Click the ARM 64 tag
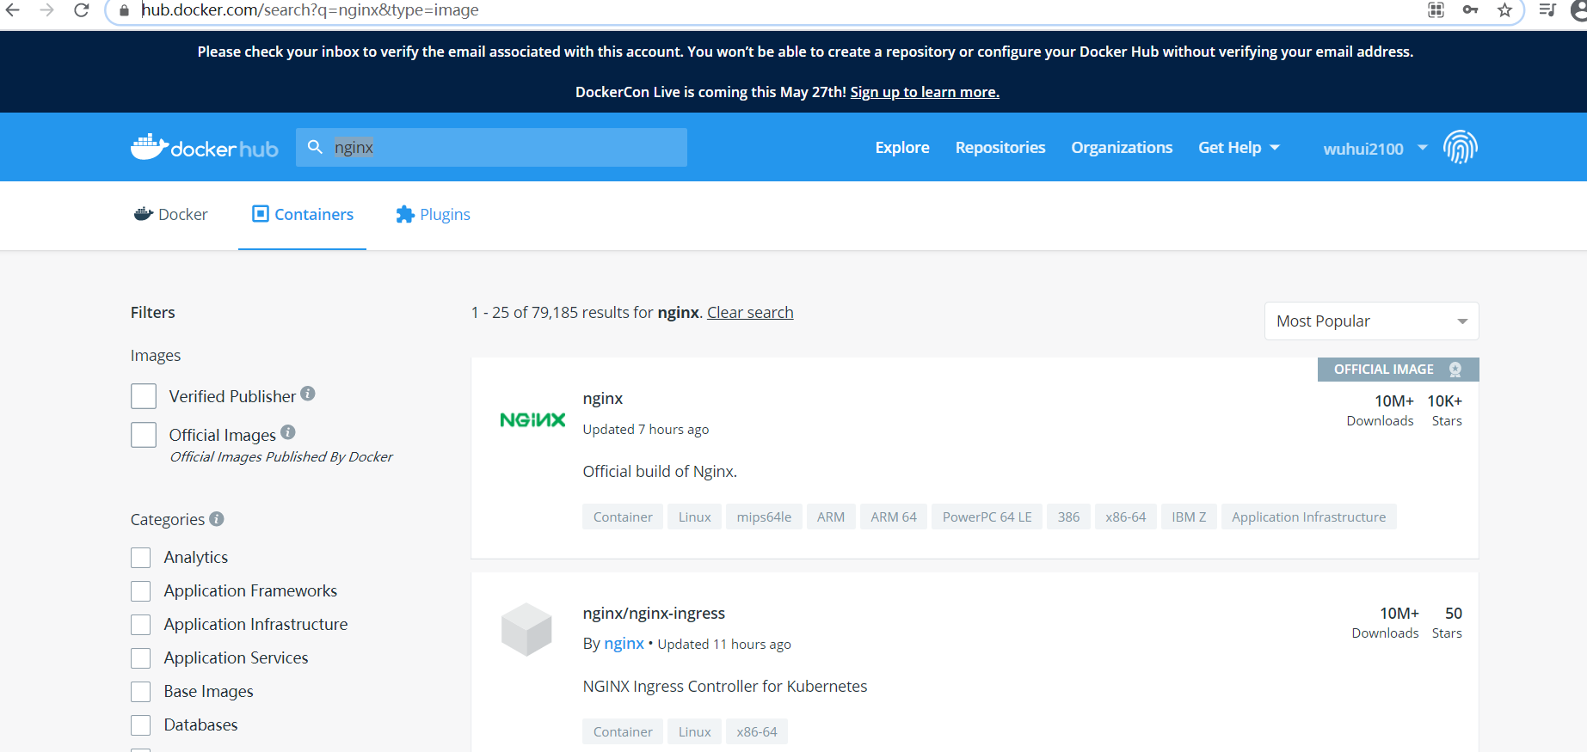 [x=894, y=517]
